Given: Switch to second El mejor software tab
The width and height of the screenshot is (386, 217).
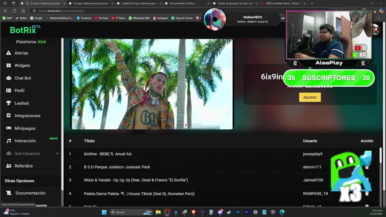Looking at the screenshot, I should (x=91, y=3).
